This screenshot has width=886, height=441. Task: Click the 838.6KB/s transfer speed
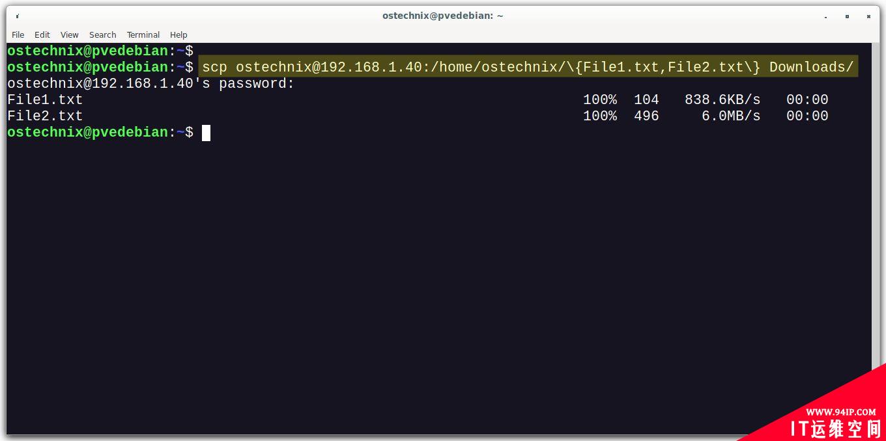point(722,100)
